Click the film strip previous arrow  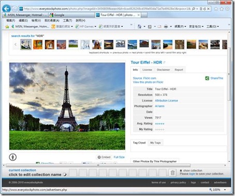coord(16,44)
